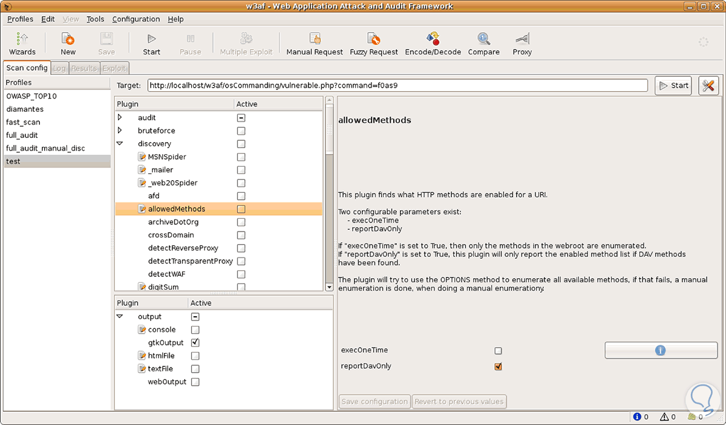This screenshot has width=726, height=425.
Task: Click the edit icon beside digitSum
Action: pyautogui.click(x=142, y=287)
